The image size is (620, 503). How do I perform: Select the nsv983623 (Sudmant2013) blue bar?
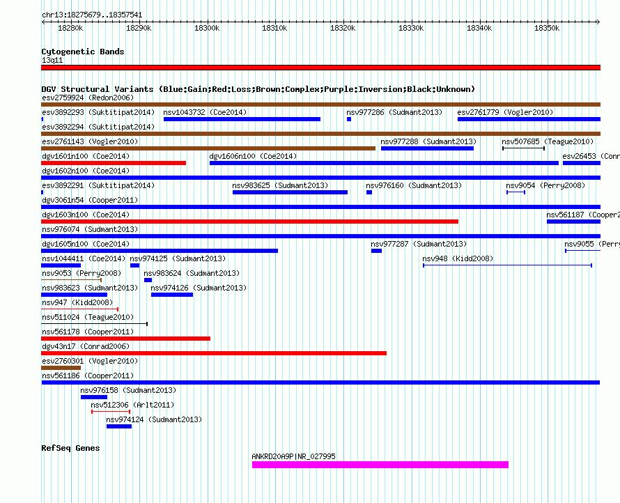[x=75, y=295]
